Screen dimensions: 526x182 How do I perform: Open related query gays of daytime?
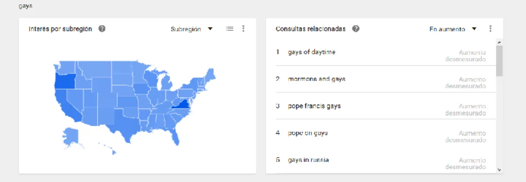[x=311, y=52]
